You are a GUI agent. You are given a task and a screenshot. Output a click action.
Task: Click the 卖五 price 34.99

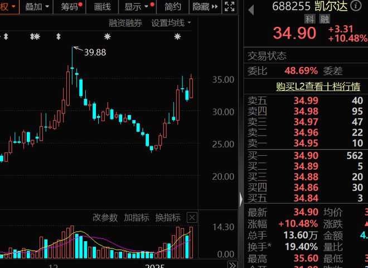[x=306, y=100]
